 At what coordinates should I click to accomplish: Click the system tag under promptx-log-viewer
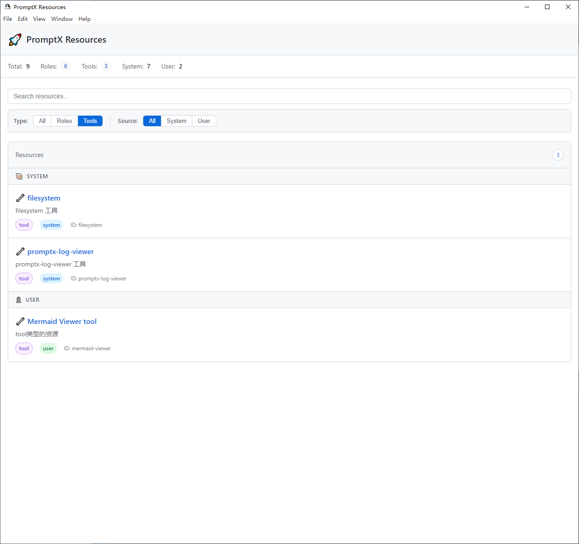coord(51,279)
